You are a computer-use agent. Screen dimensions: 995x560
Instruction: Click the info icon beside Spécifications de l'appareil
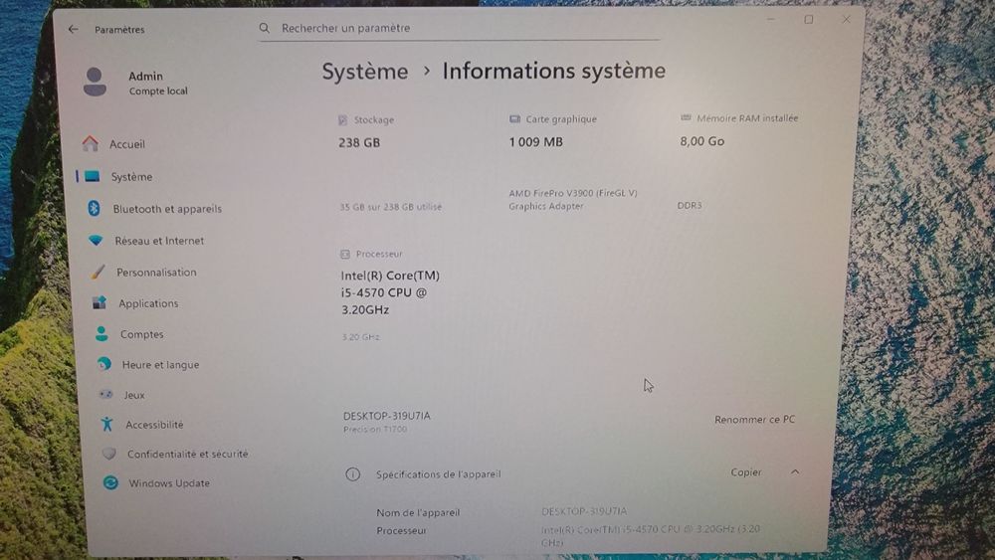[x=353, y=474]
